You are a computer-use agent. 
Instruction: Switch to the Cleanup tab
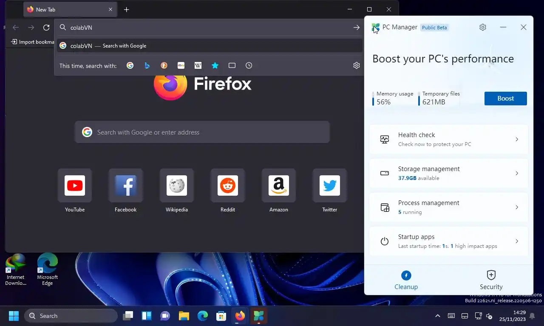[x=406, y=280]
